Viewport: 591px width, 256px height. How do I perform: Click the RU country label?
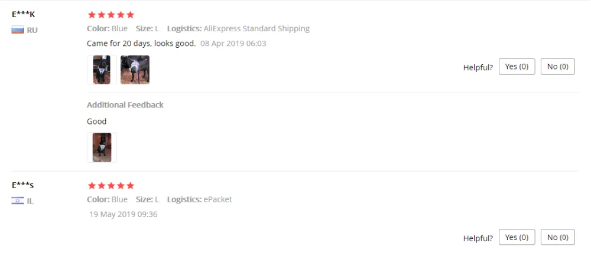[x=32, y=30]
